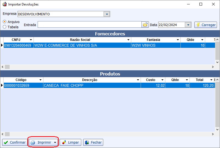Open the Data calendar dropdown

[188, 25]
